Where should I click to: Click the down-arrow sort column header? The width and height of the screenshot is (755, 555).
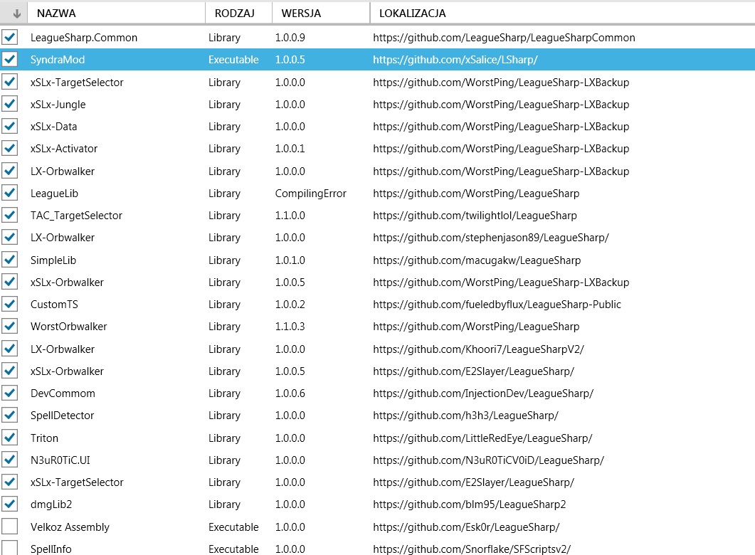(x=14, y=14)
